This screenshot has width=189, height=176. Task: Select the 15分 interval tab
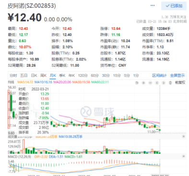[x=117, y=75]
